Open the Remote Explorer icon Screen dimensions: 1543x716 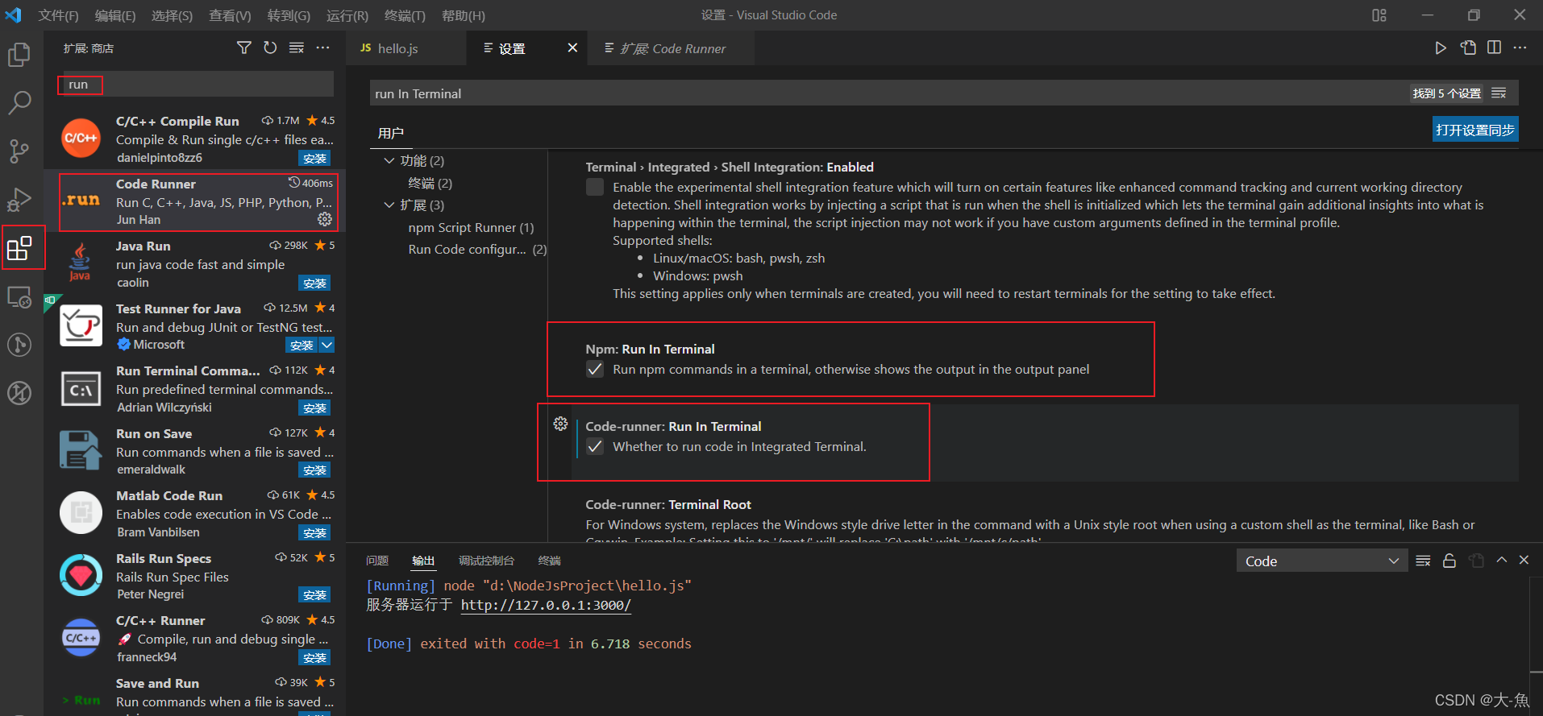pyautogui.click(x=19, y=297)
